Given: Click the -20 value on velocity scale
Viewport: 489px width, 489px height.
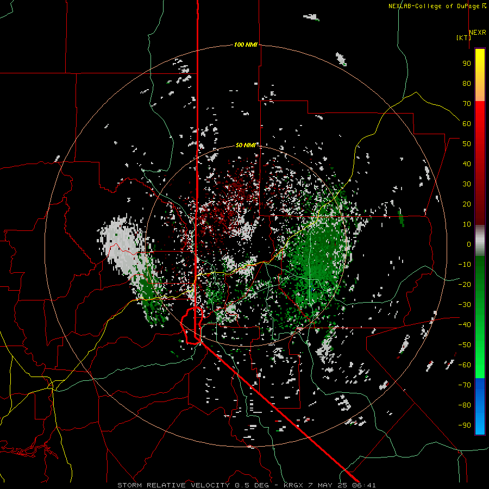Looking at the screenshot, I should pos(465,285).
